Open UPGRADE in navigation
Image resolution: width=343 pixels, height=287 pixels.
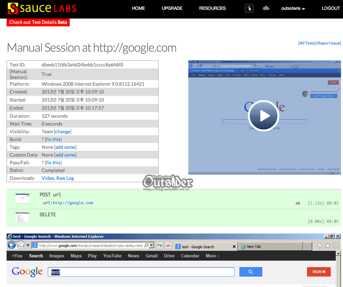172,8
